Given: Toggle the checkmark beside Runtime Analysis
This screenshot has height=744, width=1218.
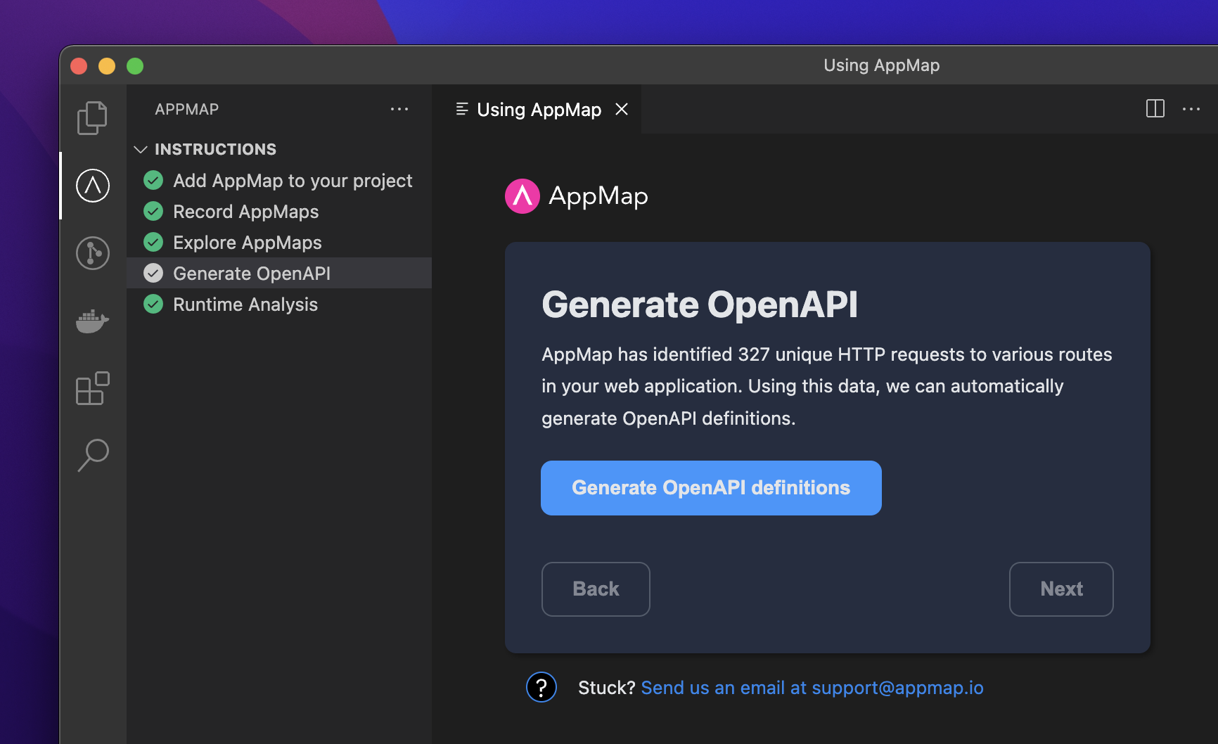Looking at the screenshot, I should click(153, 304).
